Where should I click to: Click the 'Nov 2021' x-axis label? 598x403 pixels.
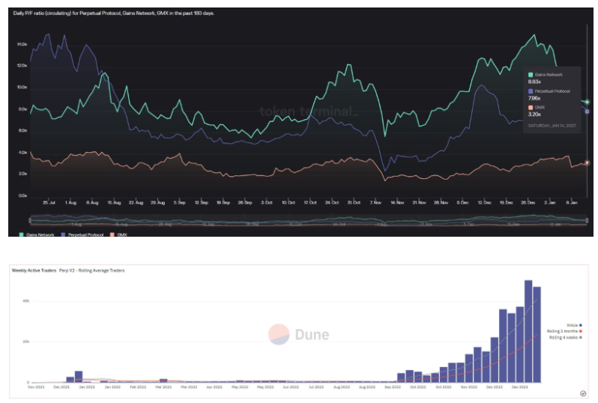36,387
